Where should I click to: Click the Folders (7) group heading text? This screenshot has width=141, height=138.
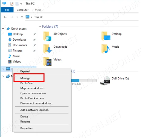point(50,27)
